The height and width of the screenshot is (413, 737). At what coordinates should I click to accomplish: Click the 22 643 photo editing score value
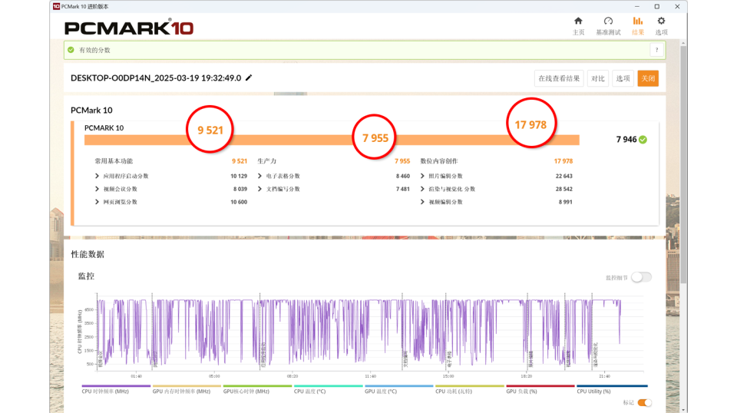click(x=564, y=176)
